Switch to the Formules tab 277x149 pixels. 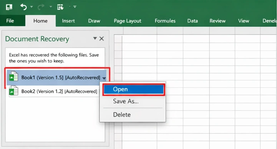click(x=165, y=21)
